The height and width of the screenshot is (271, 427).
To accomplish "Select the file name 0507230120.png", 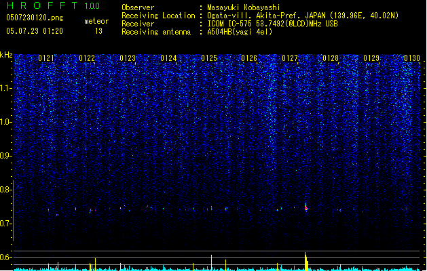I will pos(35,18).
